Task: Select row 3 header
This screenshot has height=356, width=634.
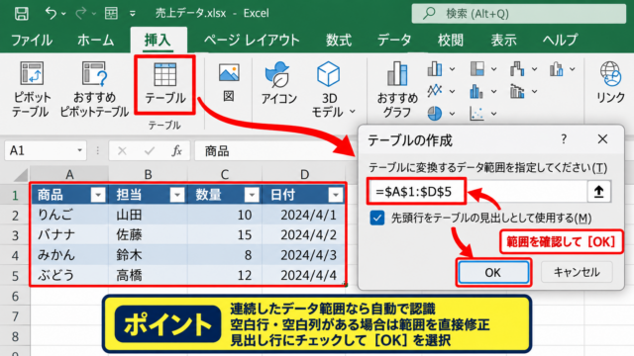Action: [15, 235]
